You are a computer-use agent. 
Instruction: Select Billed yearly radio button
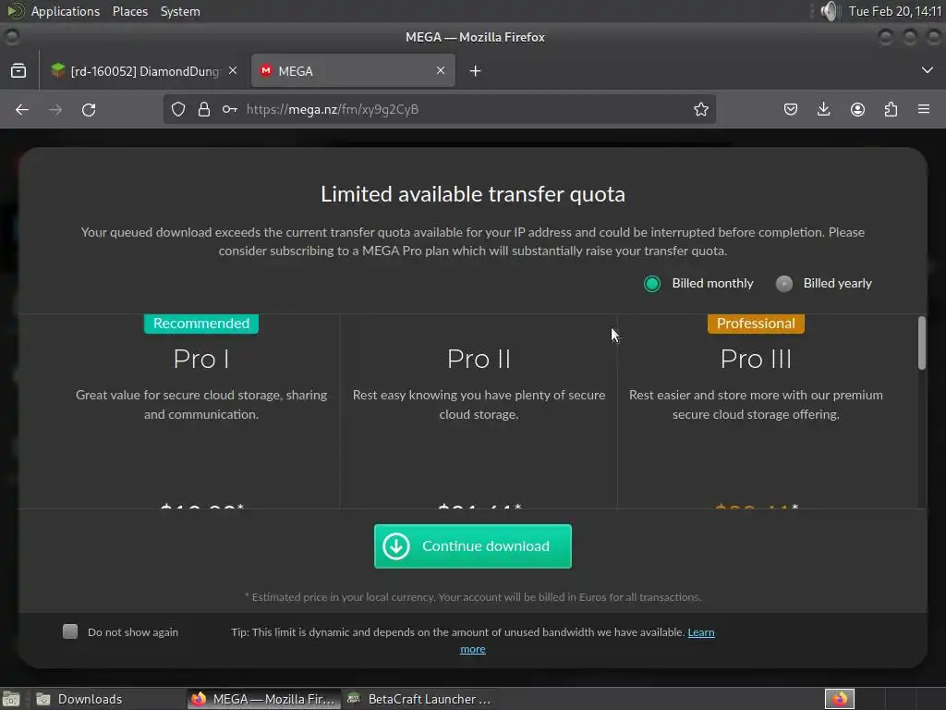pos(783,284)
